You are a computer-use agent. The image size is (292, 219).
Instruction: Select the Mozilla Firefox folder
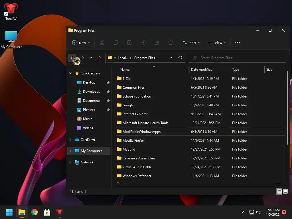(200, 140)
